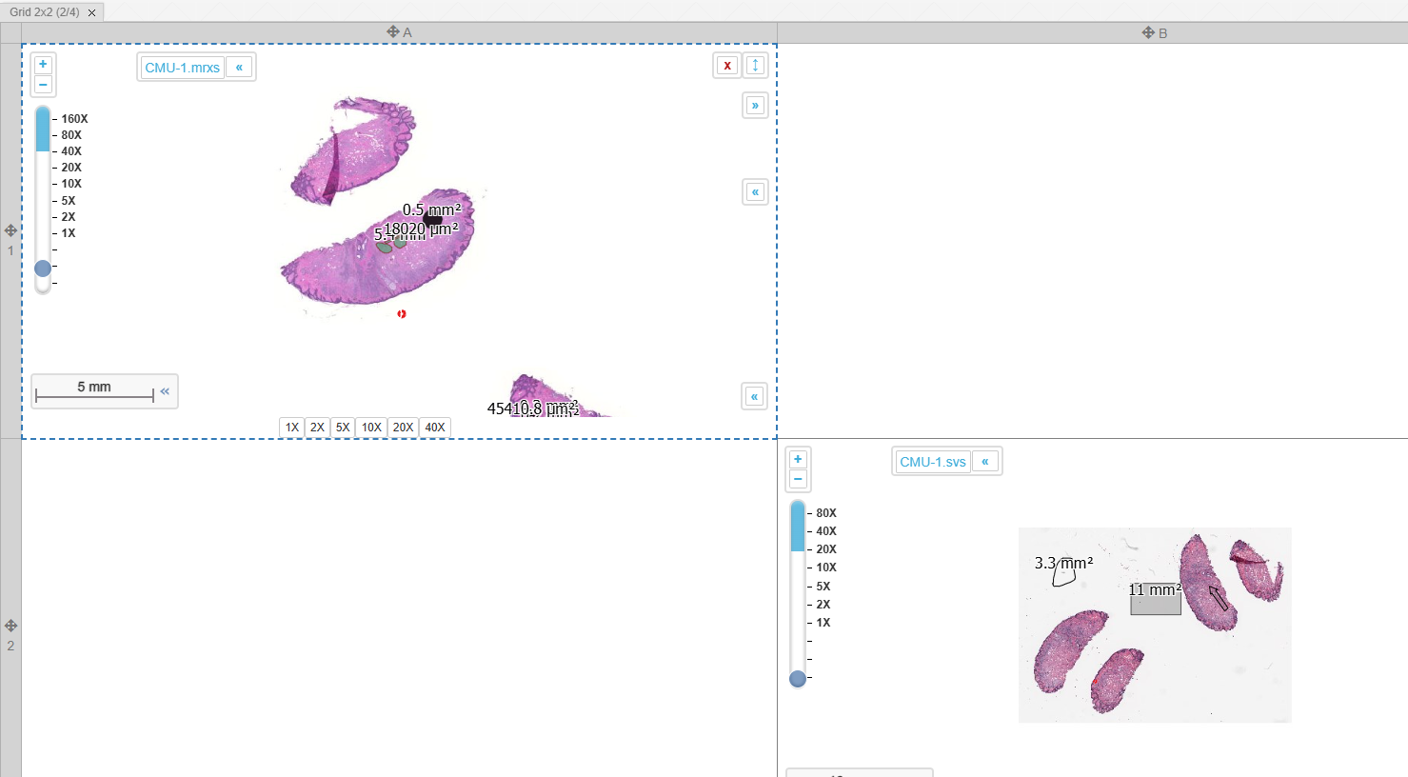
Task: Open the CMU-1.mrxs slide name link
Action: coord(182,68)
